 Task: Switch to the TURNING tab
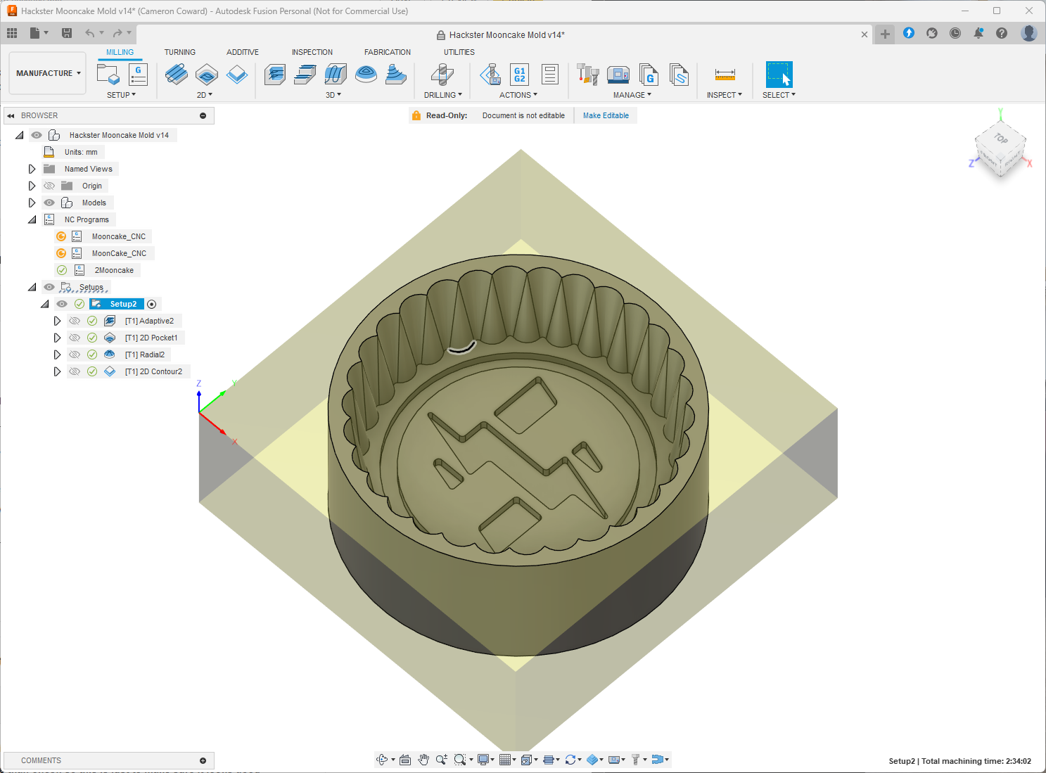(180, 52)
